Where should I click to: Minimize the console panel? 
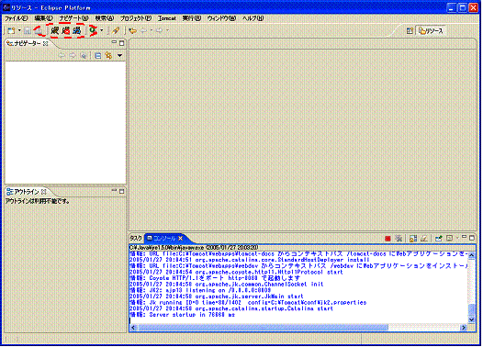click(x=464, y=237)
